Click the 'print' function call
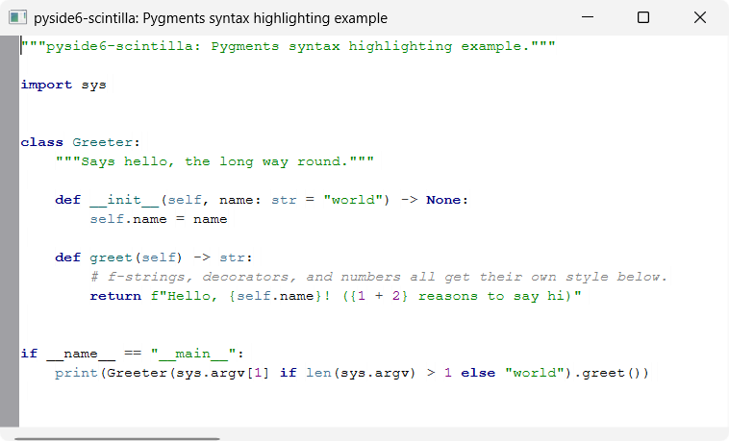 point(76,373)
